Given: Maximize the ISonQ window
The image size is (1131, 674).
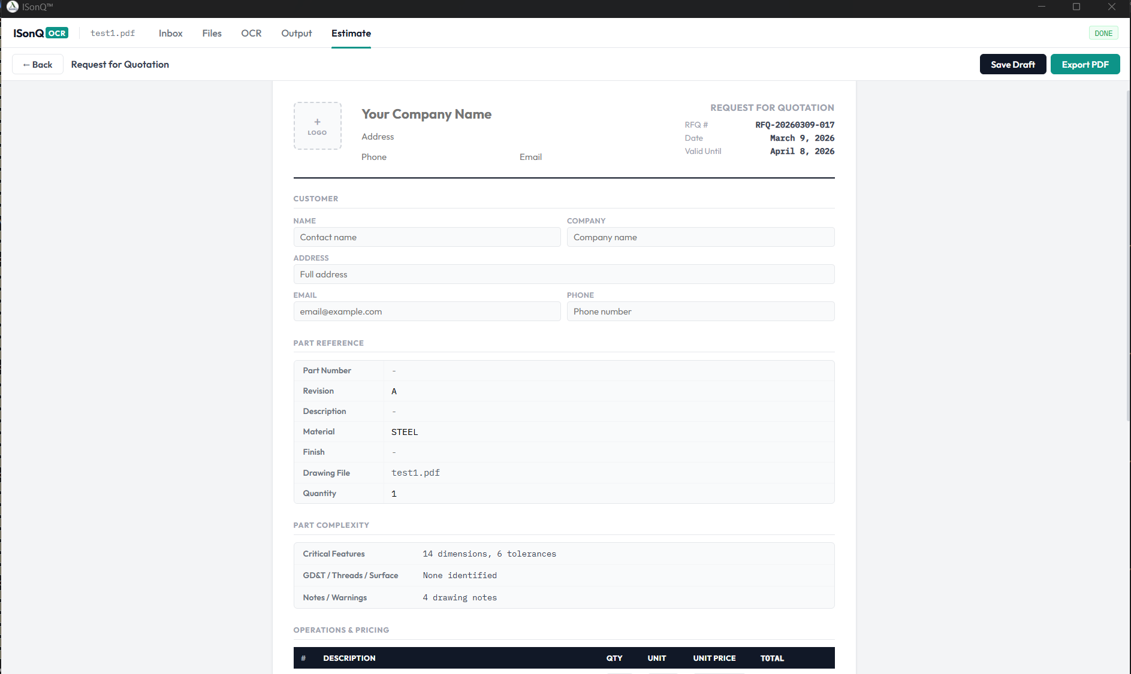Looking at the screenshot, I should [x=1076, y=7].
